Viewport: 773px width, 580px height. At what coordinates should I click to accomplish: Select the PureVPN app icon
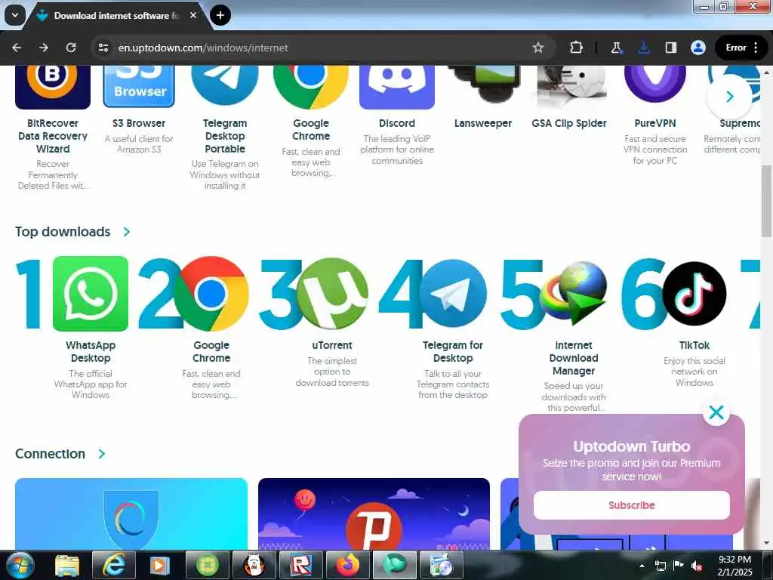654,85
